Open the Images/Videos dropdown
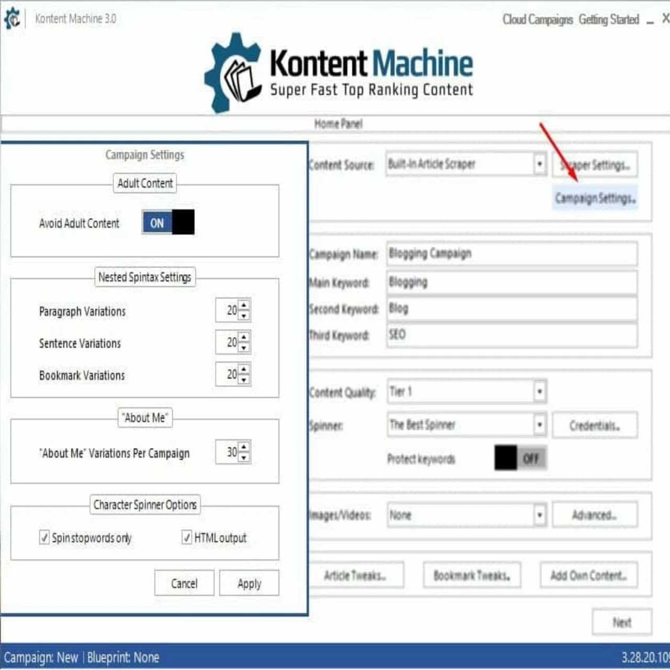 [539, 515]
